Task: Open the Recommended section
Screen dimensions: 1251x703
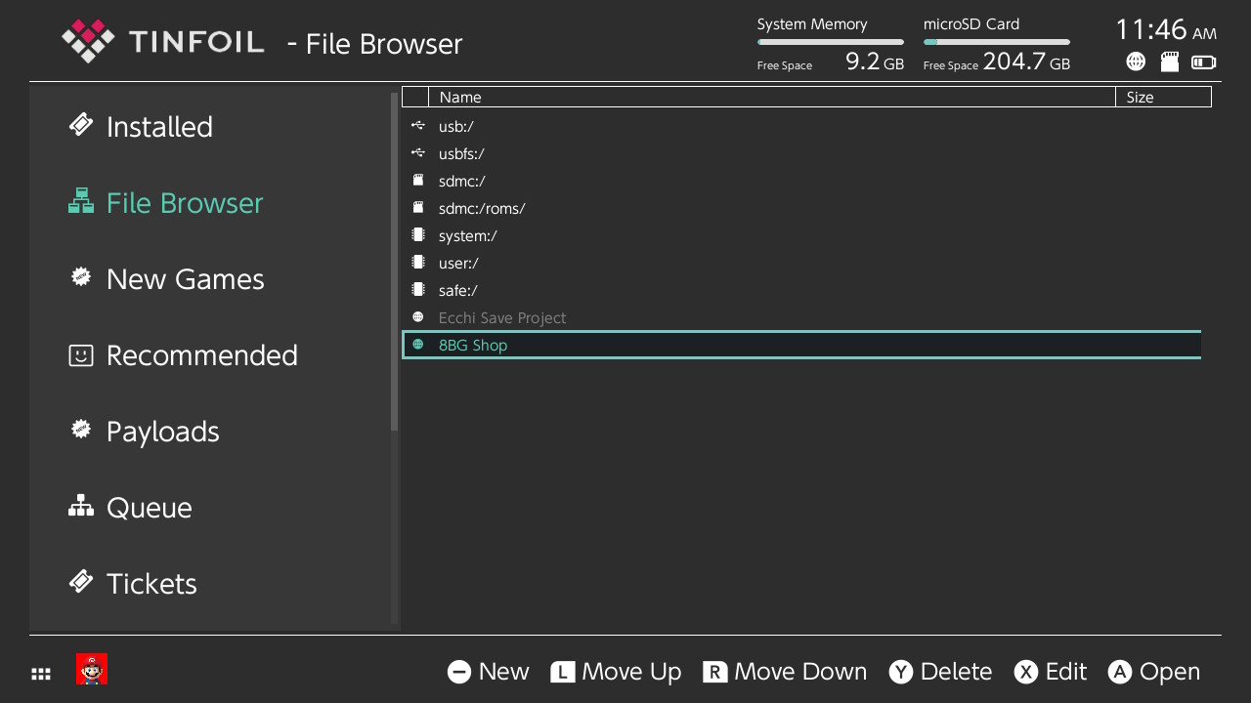Action: tap(201, 354)
